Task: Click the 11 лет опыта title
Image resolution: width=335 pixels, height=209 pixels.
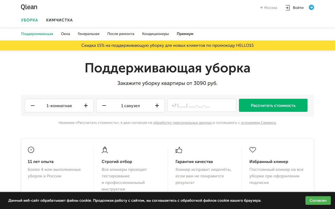Action: (x=41, y=162)
